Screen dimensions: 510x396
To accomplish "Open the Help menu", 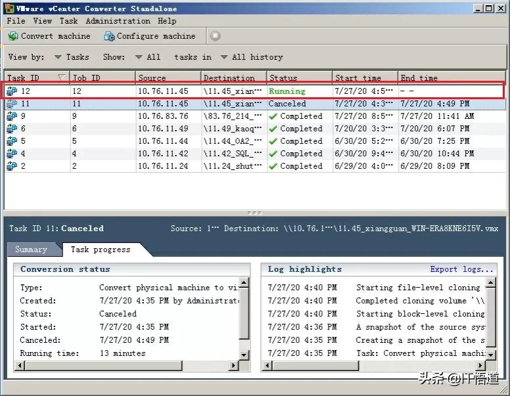I will (167, 21).
